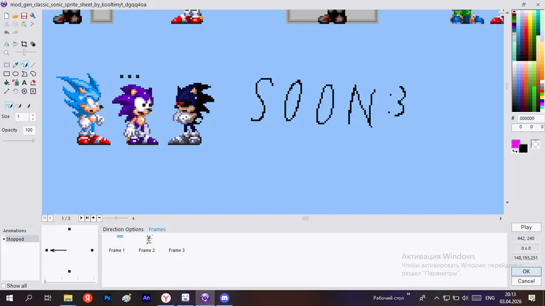Click the Opacity slider

pyautogui.click(x=19, y=140)
